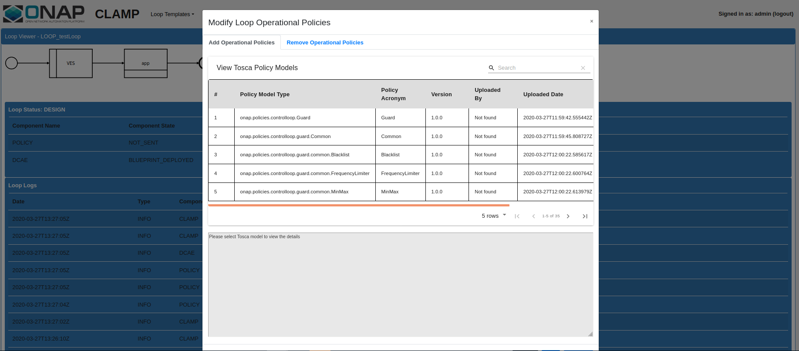Click the VES box in loop diagram
The width and height of the screenshot is (799, 351).
pyautogui.click(x=71, y=63)
